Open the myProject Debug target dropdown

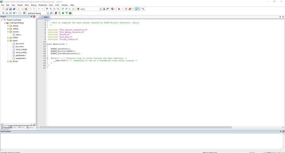click(x=48, y=13)
